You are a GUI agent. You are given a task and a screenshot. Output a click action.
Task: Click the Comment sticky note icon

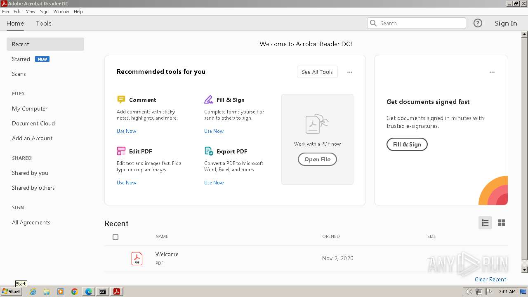pos(121,99)
